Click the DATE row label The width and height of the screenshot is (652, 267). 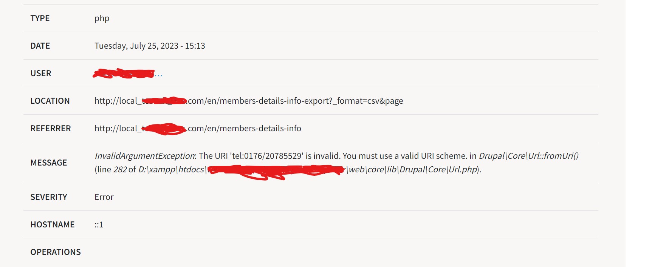pyautogui.click(x=40, y=46)
